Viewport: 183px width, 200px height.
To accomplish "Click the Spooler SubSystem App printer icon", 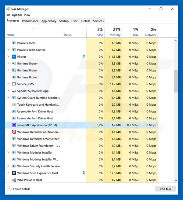I will click(14, 91).
